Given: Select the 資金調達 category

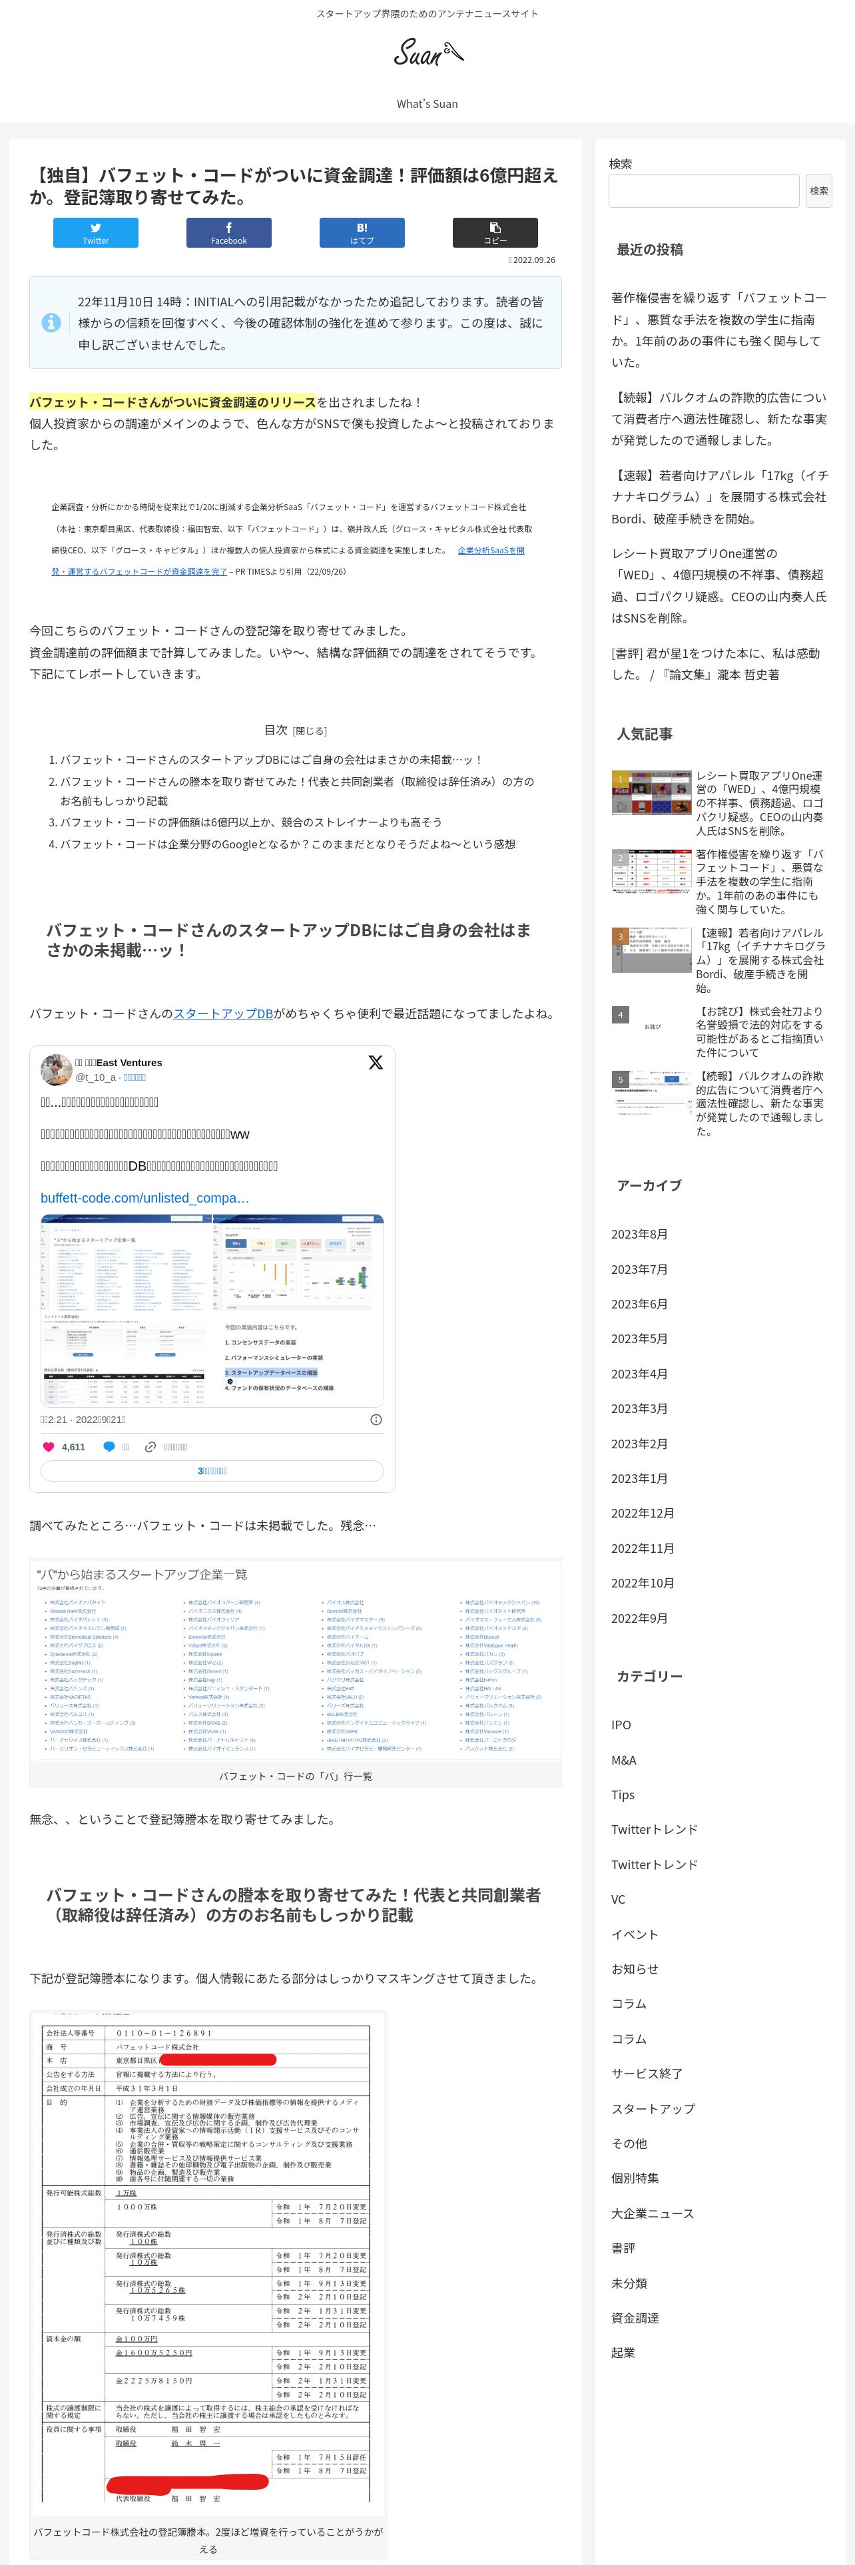Looking at the screenshot, I should [635, 2318].
